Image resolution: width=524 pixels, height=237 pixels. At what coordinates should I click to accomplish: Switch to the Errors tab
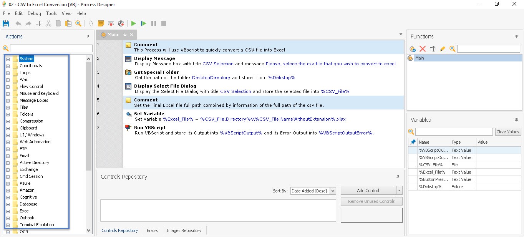point(153,230)
